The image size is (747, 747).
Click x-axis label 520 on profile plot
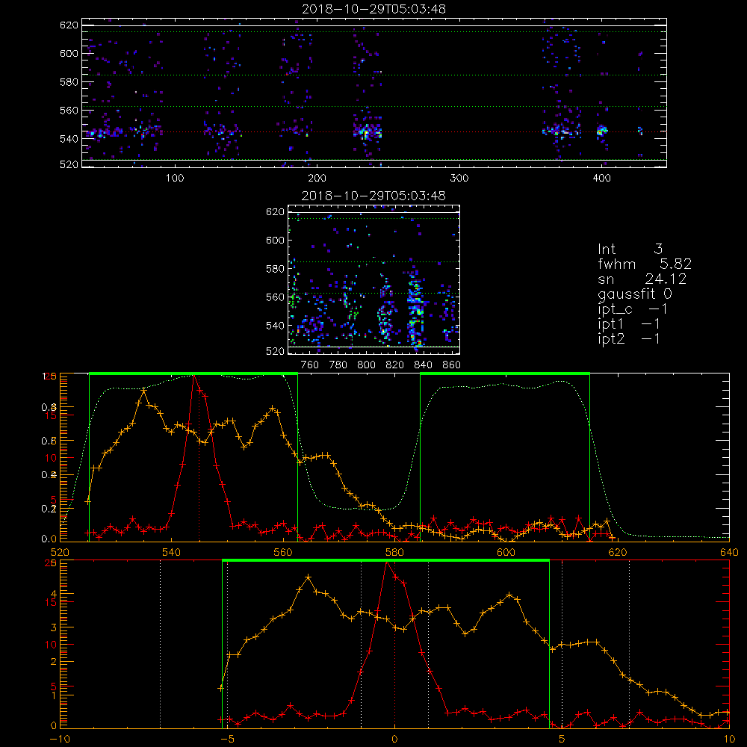click(x=60, y=553)
